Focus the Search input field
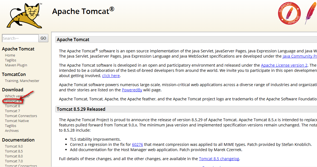 [20, 38]
